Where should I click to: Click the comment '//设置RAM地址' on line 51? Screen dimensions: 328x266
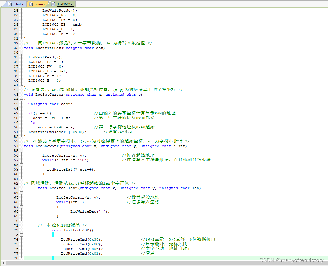coord(118,132)
